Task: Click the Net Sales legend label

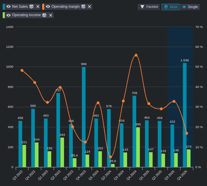Action: click(20, 7)
